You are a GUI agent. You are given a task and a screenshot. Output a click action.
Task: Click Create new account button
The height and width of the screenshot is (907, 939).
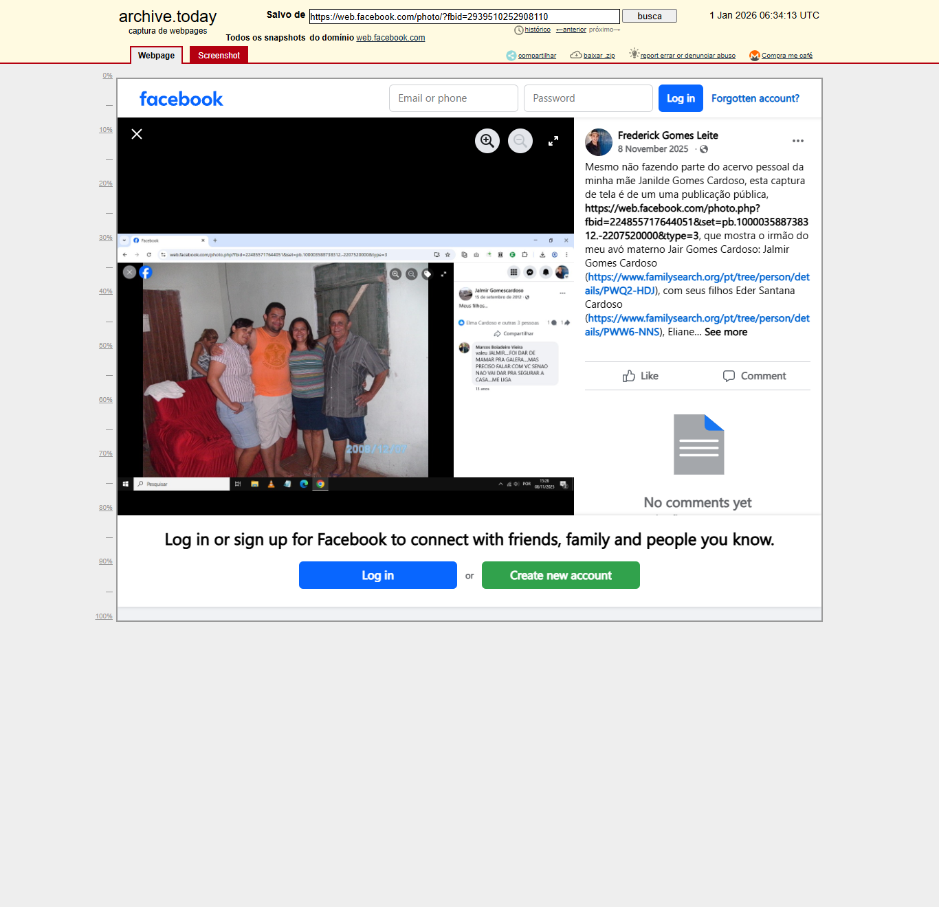click(x=561, y=575)
